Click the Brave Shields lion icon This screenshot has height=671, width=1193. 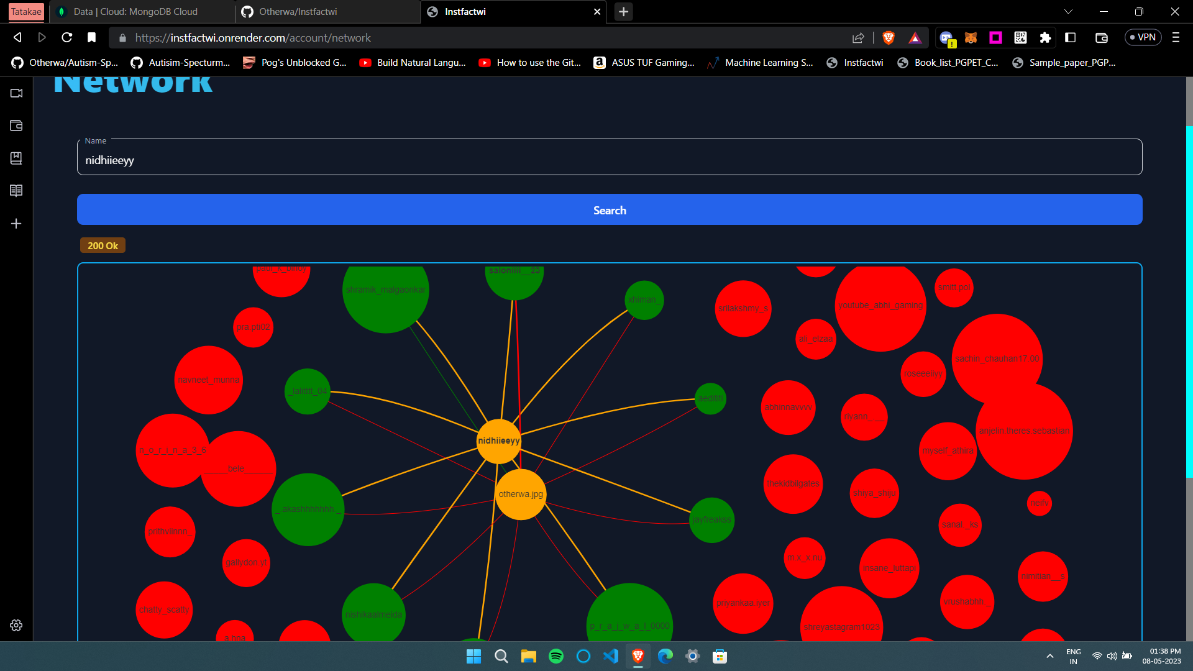tap(889, 38)
